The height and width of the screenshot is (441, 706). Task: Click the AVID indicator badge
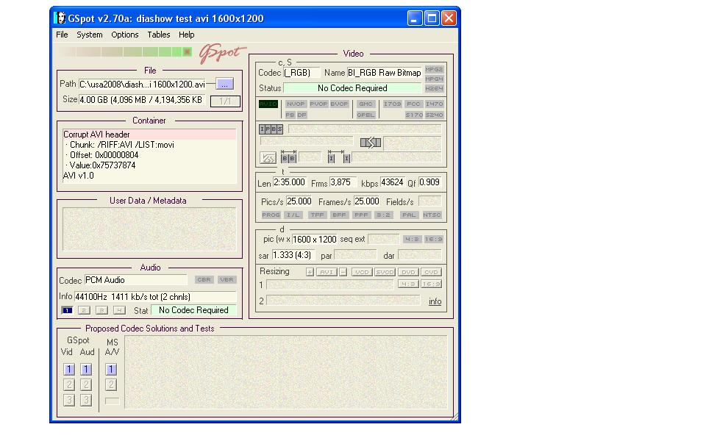click(268, 104)
